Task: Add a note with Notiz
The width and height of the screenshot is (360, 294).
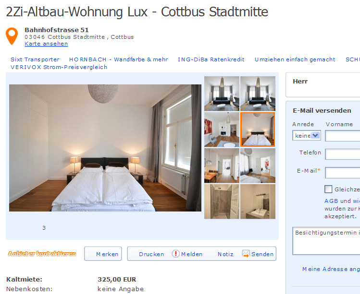Action: [x=225, y=254]
